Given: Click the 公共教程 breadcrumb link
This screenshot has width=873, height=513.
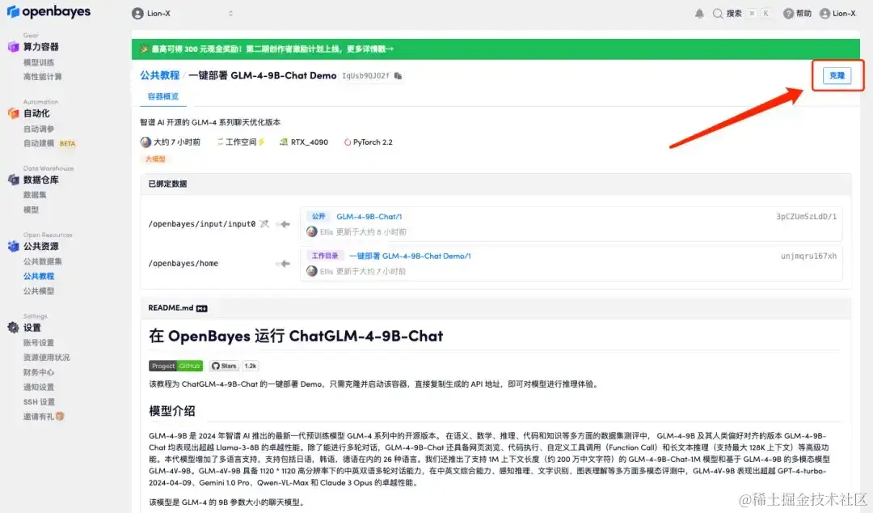Looking at the screenshot, I should point(160,75).
